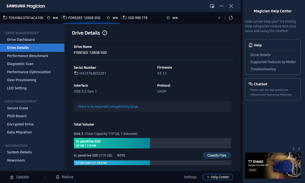The height and width of the screenshot is (183, 305).
Task: Click the Update button label
Action: [22, 177]
